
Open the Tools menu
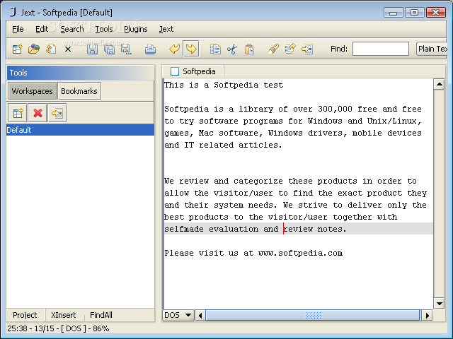pos(104,29)
